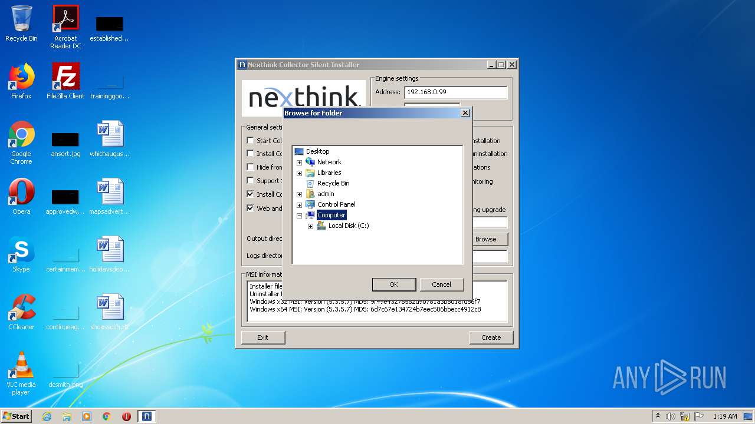Select admin folder in tree
Viewport: 755px width, 424px height.
pos(326,194)
